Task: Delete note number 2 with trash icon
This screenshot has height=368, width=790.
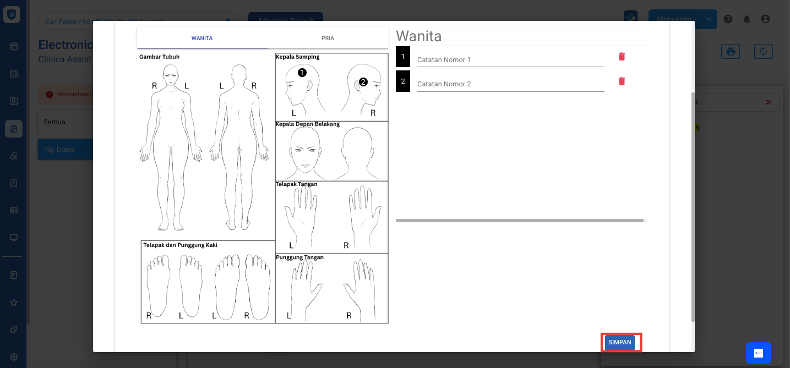Action: point(622,81)
